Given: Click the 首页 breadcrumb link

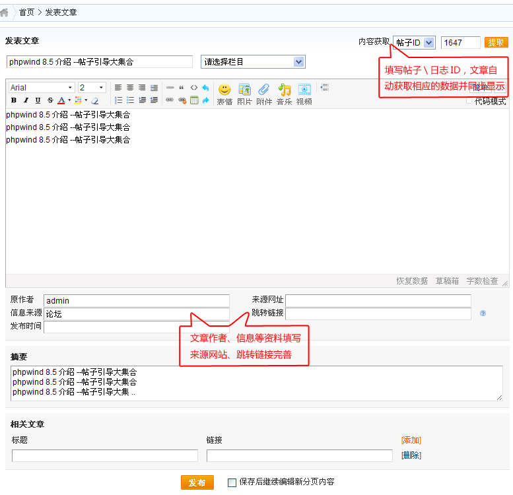Looking at the screenshot, I should (x=26, y=13).
